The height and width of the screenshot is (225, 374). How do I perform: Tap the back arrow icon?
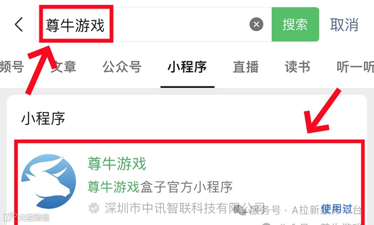point(19,25)
